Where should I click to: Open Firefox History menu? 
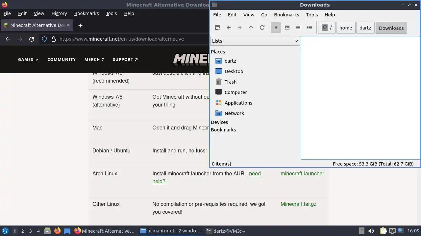coord(59,13)
